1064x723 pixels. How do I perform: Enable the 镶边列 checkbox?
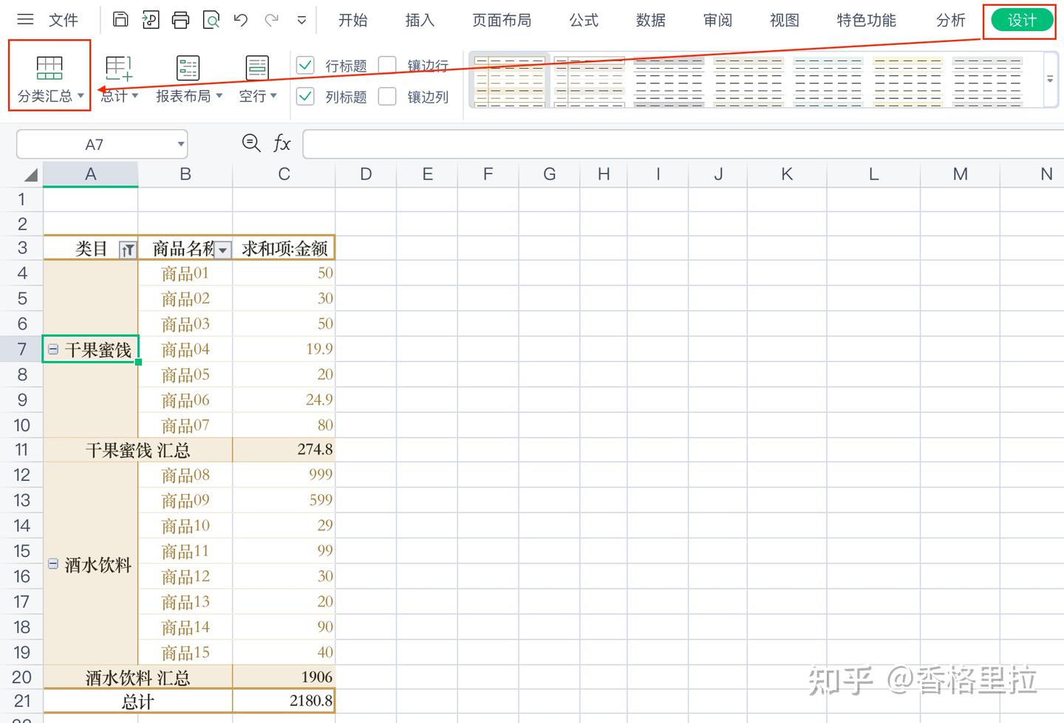coord(387,96)
